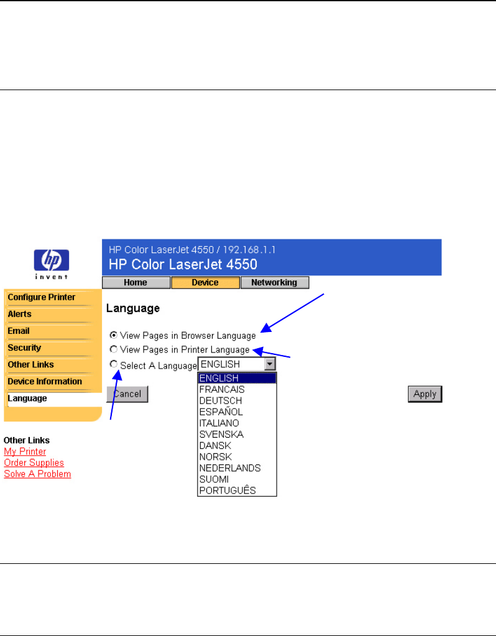Image resolution: width=496 pixels, height=636 pixels.
Task: Choose the Select A Language radio button
Action: click(114, 364)
